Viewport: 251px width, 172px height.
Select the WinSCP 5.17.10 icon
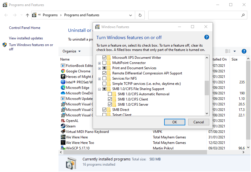click(x=63, y=148)
